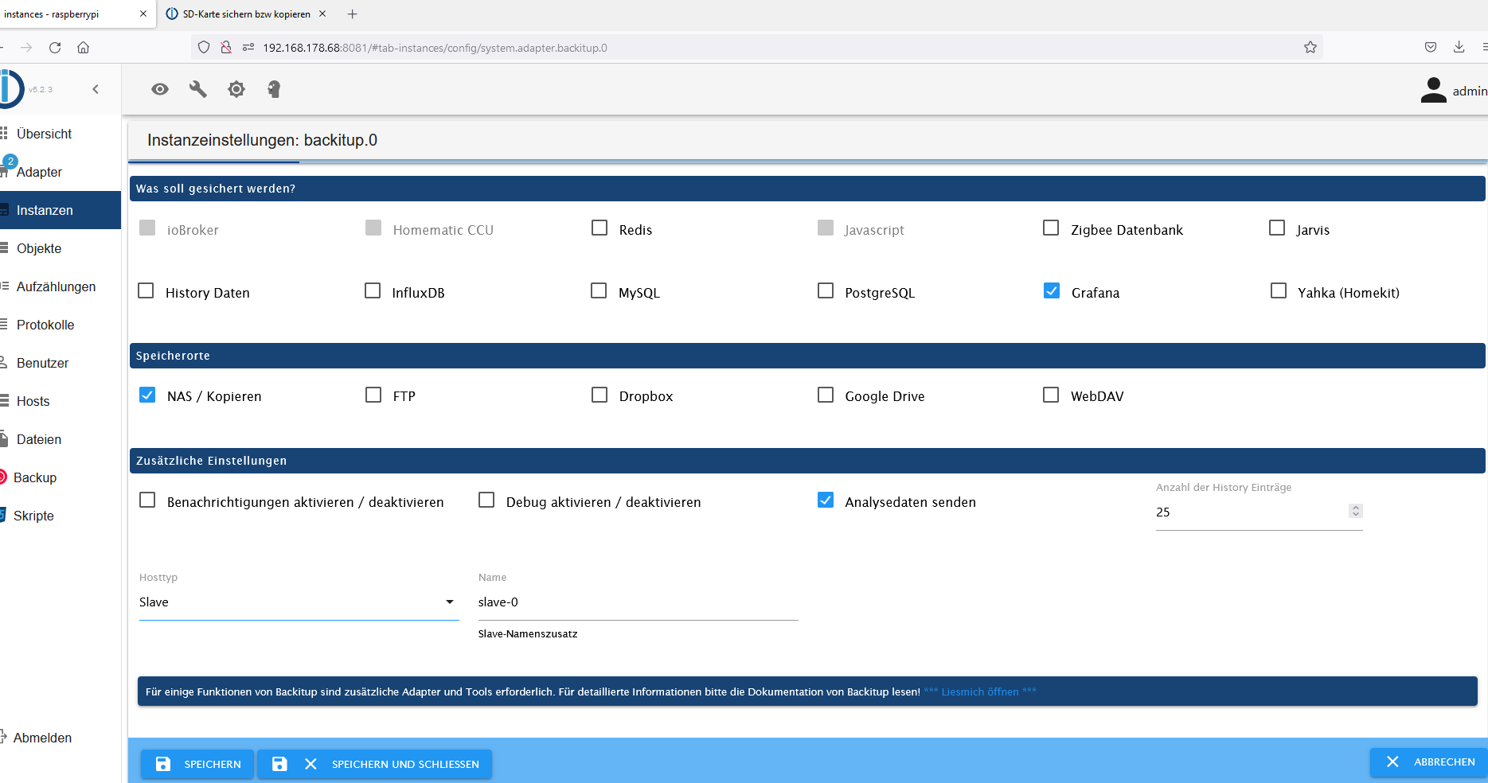This screenshot has width=1488, height=783.
Task: Open the wrench settings icon
Action: click(198, 89)
